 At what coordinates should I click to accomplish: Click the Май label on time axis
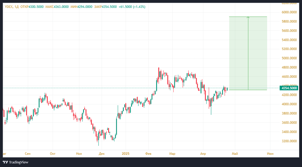pos(235,153)
